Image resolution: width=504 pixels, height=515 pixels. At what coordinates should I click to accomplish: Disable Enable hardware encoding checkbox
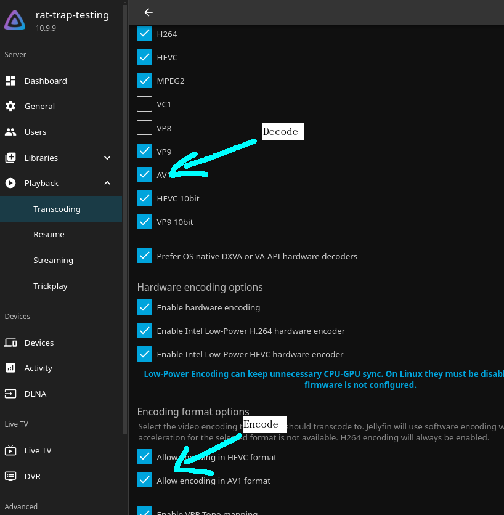coord(144,307)
